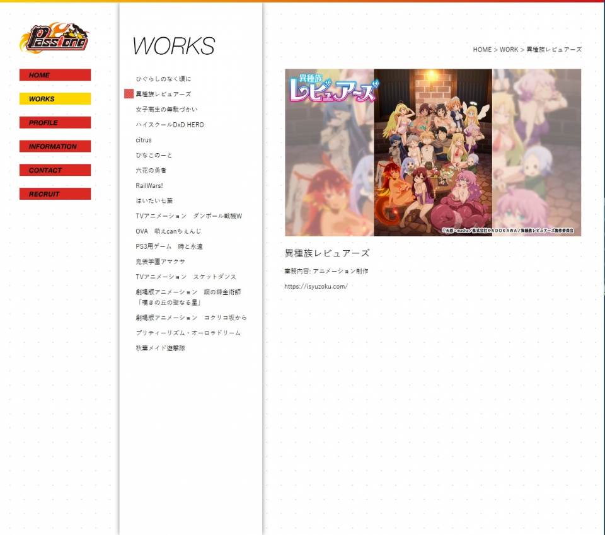Choose ひなこのーと from the list

click(x=154, y=155)
